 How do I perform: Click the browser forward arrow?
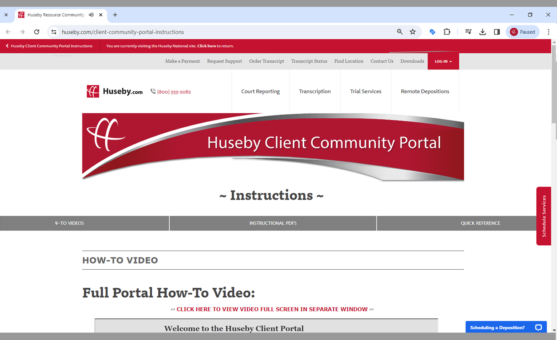pyautogui.click(x=22, y=32)
